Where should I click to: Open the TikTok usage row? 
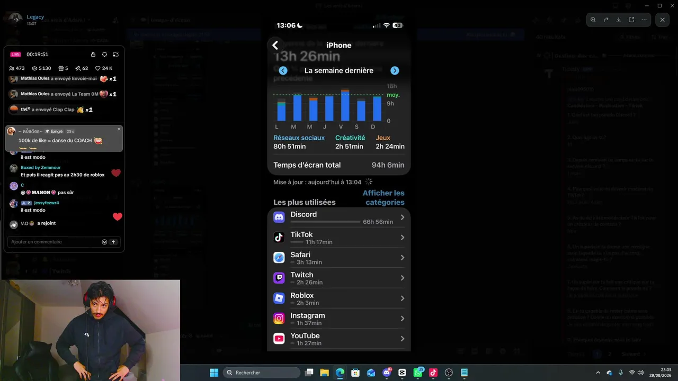(339, 238)
